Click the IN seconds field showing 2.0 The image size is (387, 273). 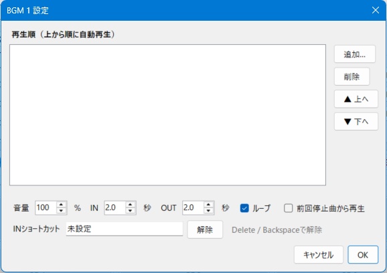tap(115, 207)
